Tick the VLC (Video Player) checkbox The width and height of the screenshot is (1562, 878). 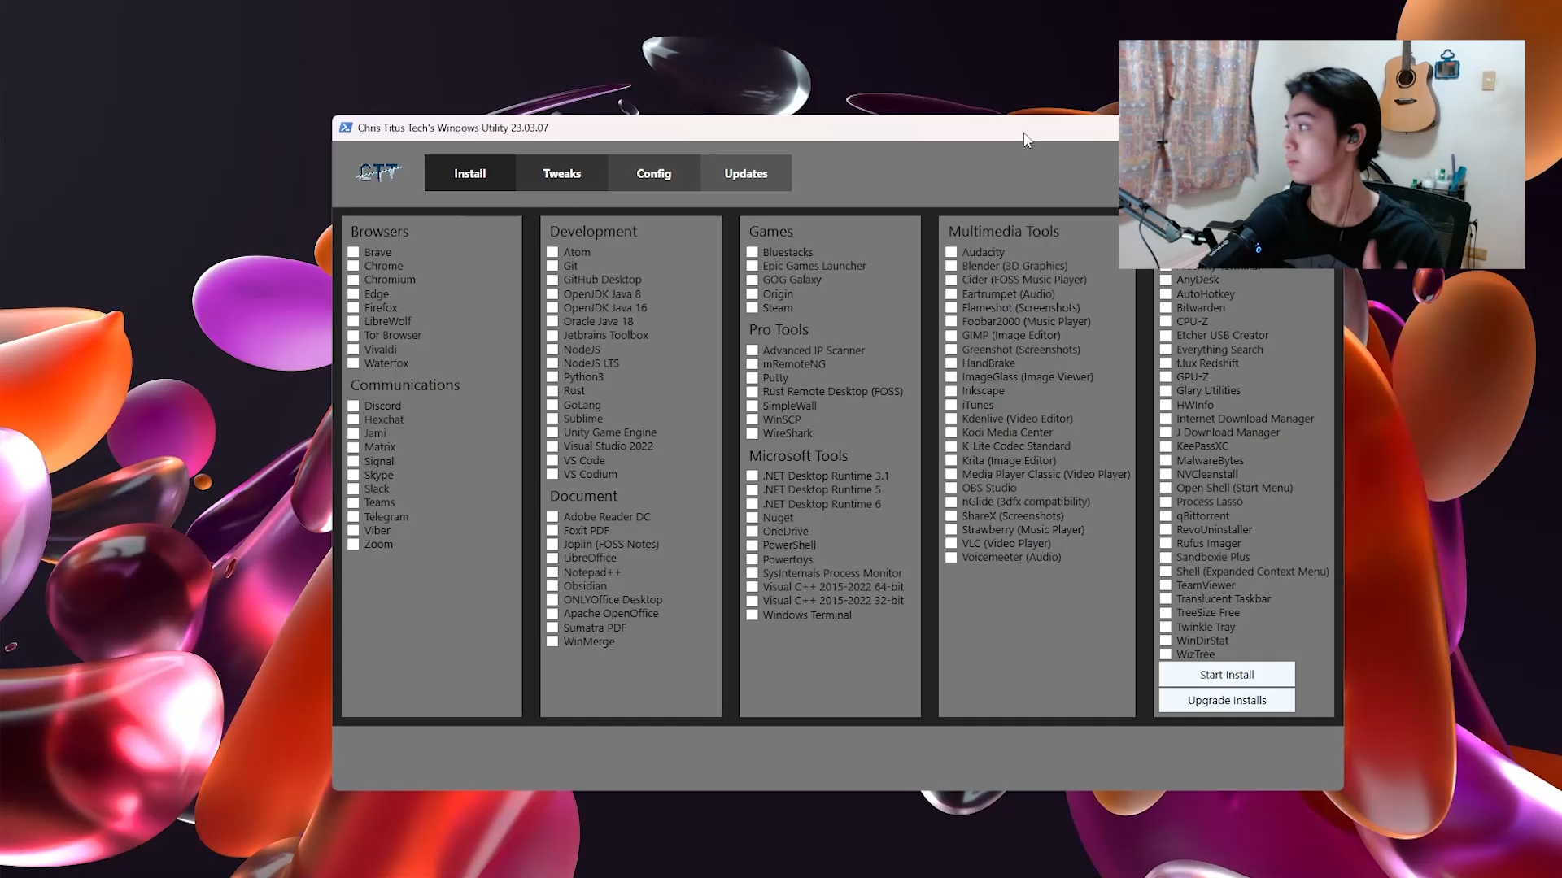pyautogui.click(x=952, y=544)
